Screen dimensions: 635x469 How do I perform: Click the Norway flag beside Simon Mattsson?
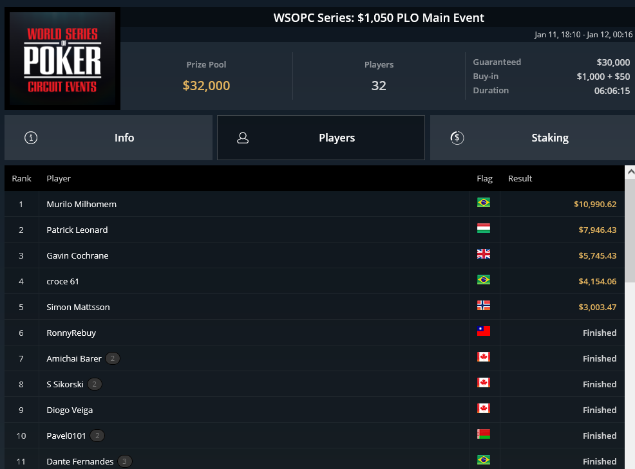[x=484, y=305]
